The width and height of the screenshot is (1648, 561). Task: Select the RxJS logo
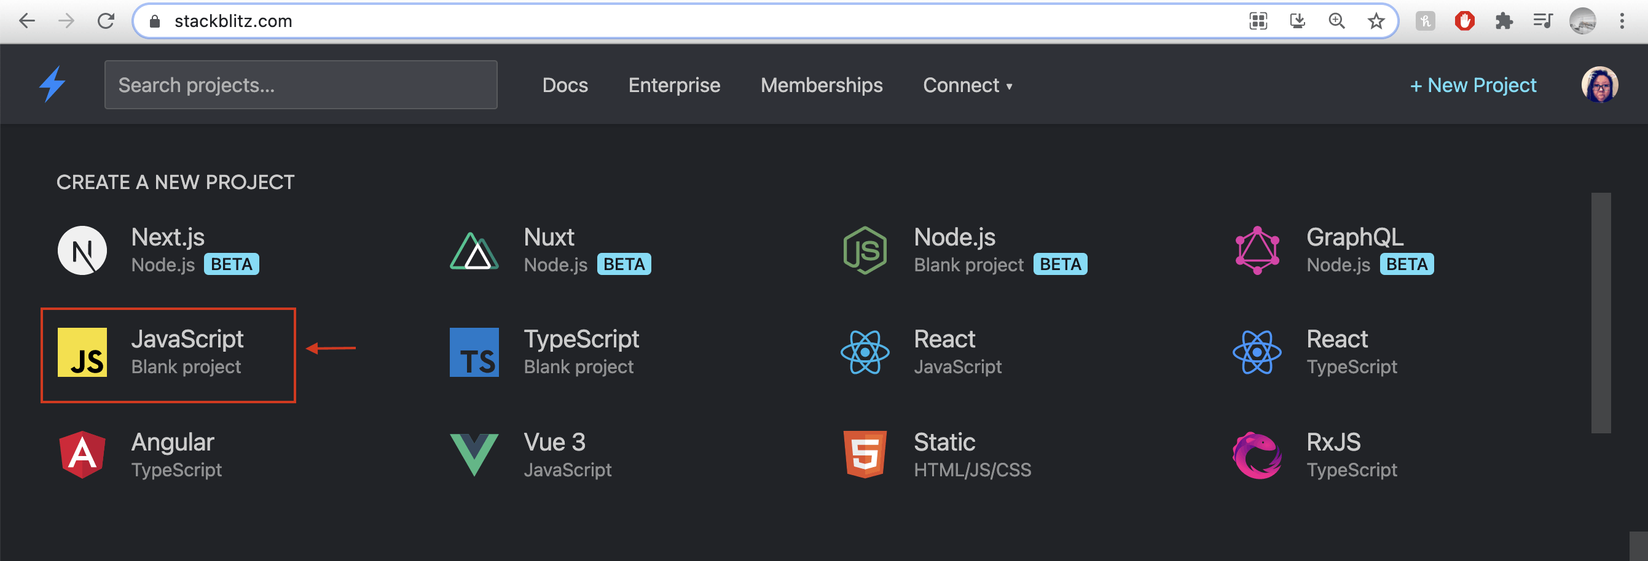1257,455
